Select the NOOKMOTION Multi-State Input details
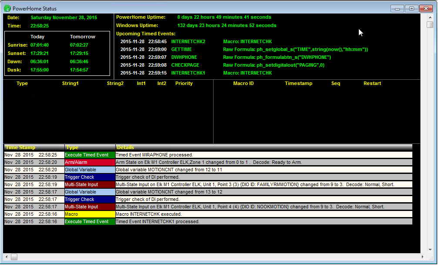438x265 pixels. coord(264,207)
